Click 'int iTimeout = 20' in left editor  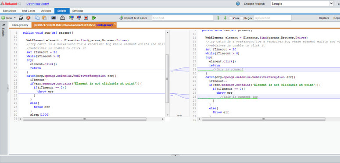click(x=42, y=52)
